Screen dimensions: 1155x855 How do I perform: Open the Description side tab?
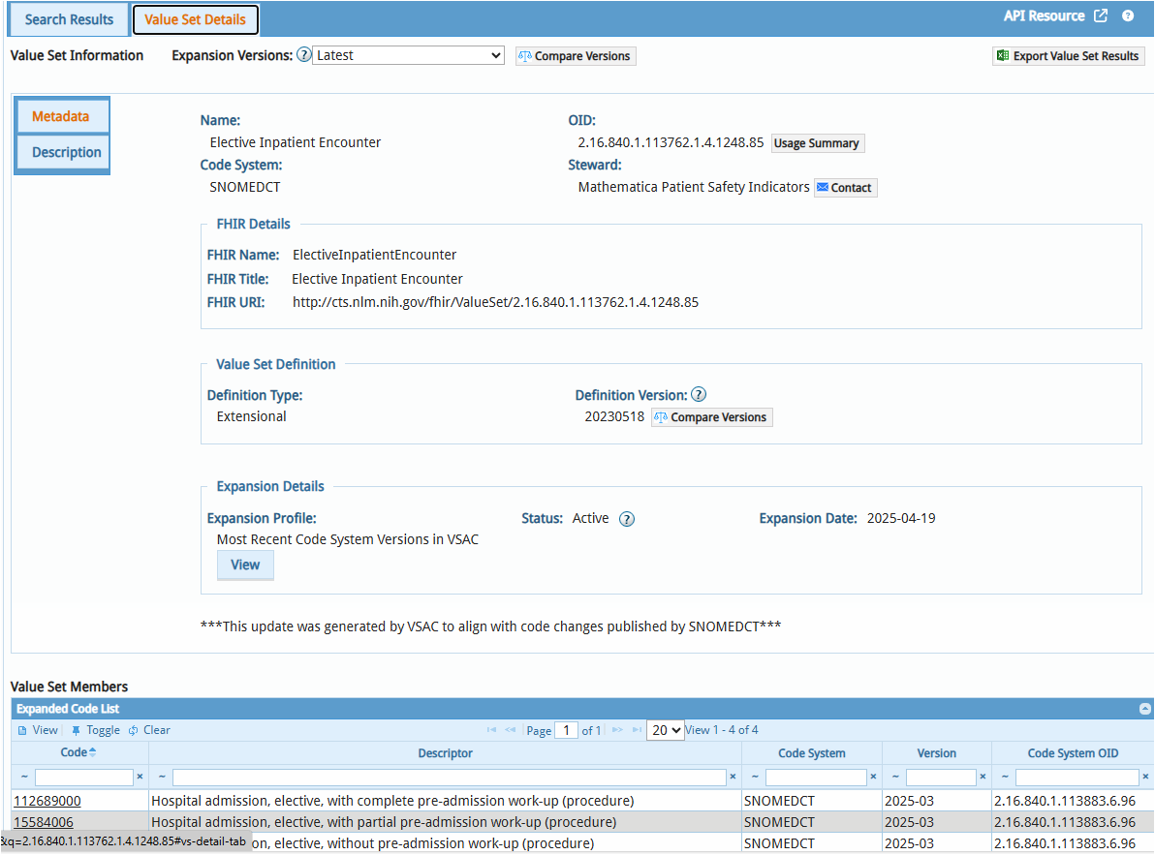point(62,152)
